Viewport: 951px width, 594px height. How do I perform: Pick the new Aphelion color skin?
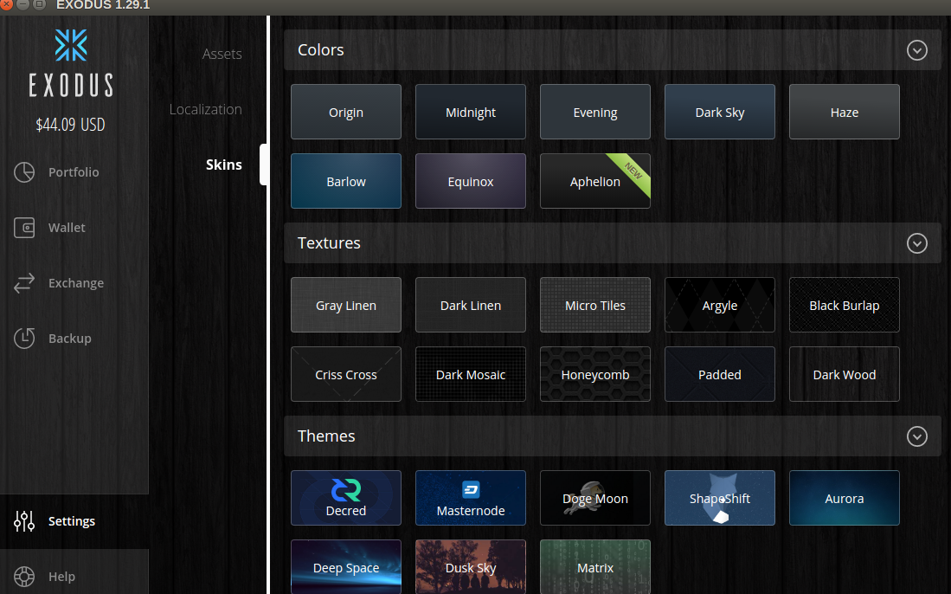pyautogui.click(x=595, y=181)
